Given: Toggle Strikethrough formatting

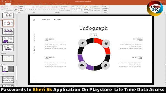Looking at the screenshot, I should click(33, 10).
